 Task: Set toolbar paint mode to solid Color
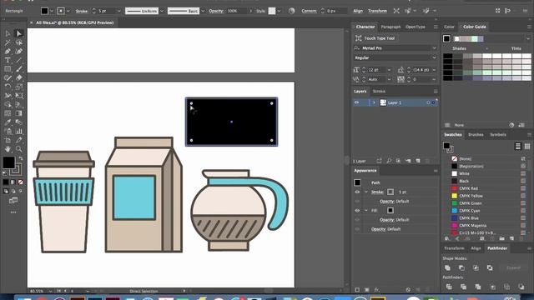tap(6, 182)
